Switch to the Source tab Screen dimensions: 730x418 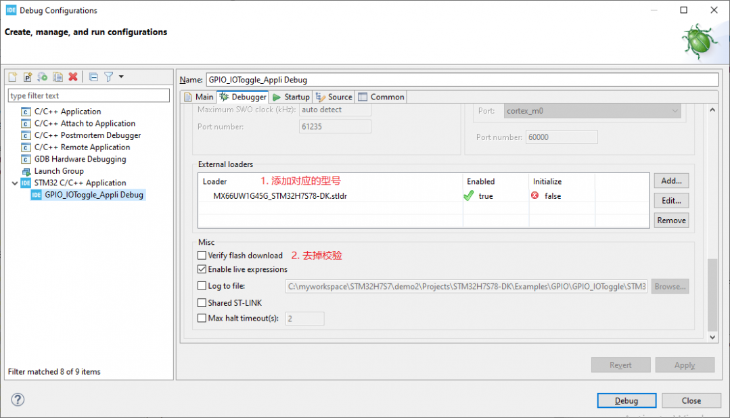click(x=334, y=97)
